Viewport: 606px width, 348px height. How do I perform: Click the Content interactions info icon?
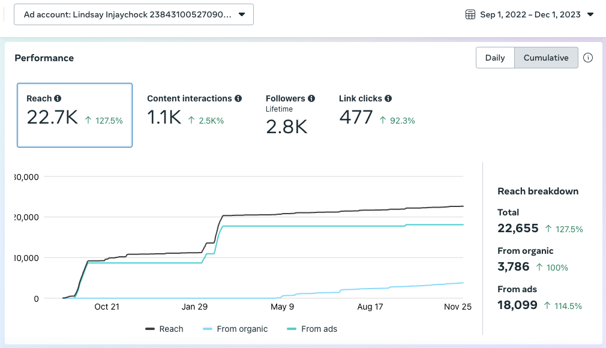(238, 98)
